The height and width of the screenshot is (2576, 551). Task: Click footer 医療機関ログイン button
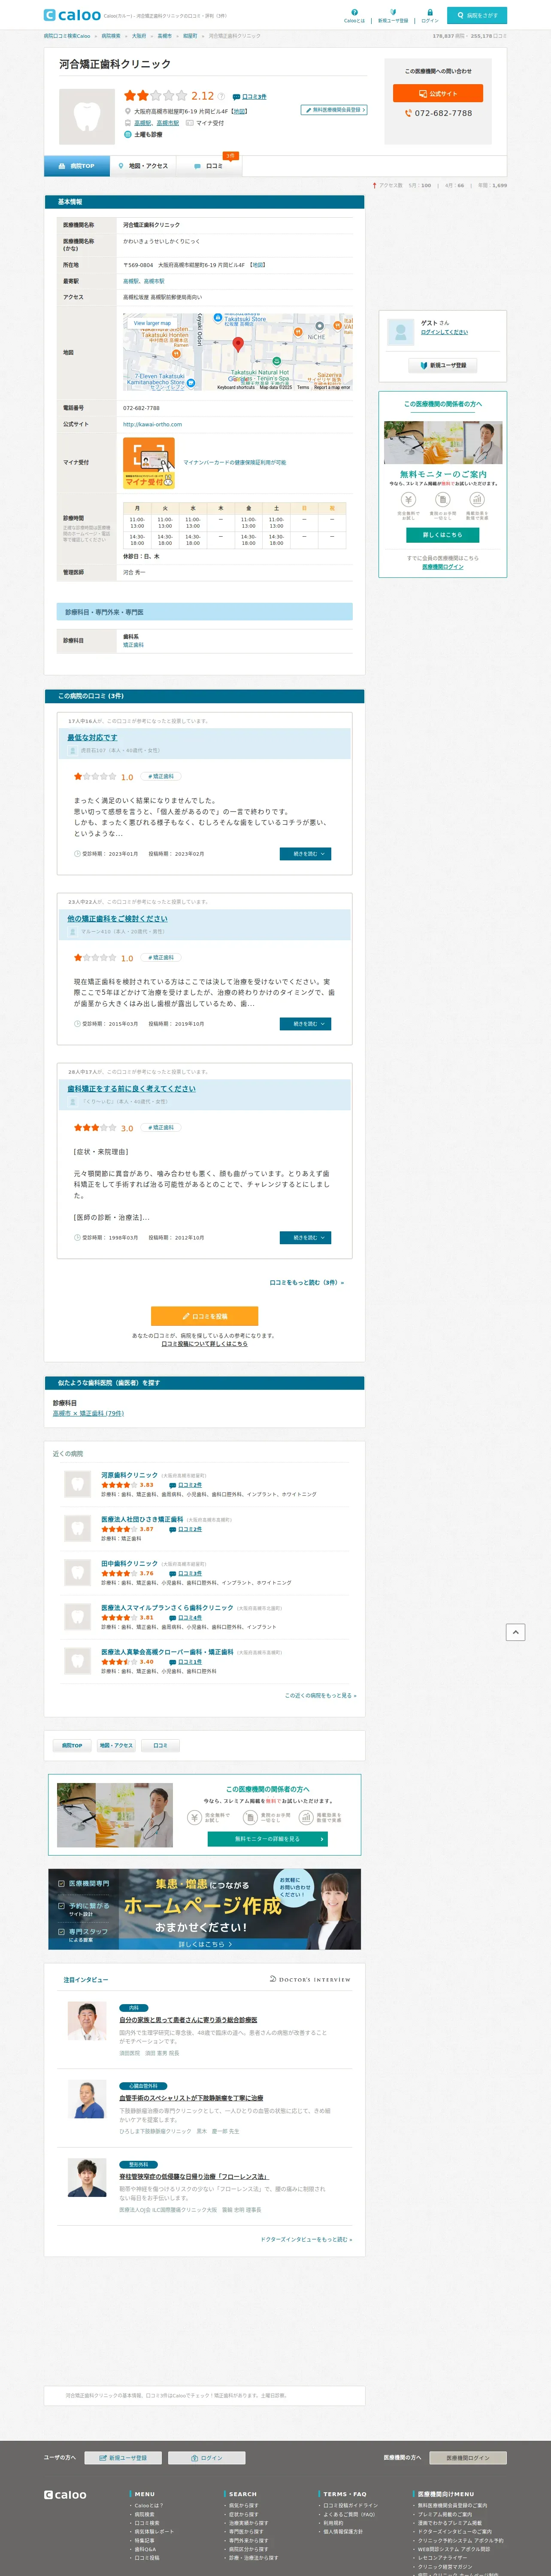tap(468, 2457)
